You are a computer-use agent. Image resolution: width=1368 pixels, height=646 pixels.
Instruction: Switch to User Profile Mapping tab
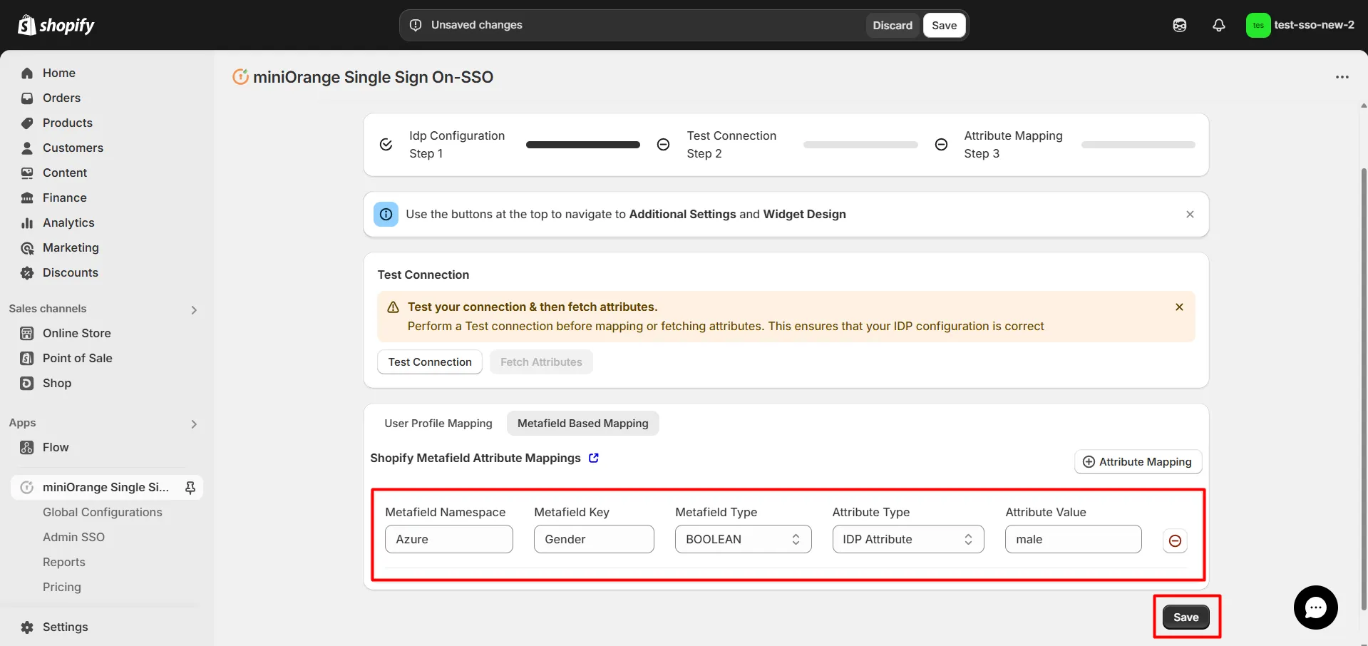(438, 424)
